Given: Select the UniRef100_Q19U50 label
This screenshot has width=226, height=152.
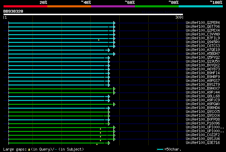Looking at the screenshot, I should [x=203, y=61].
